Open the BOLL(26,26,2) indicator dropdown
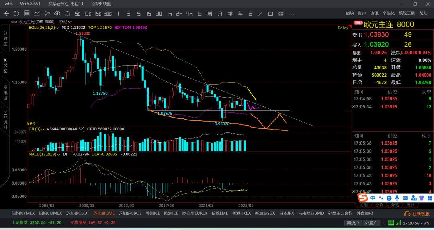The image size is (434, 230). tap(44, 28)
